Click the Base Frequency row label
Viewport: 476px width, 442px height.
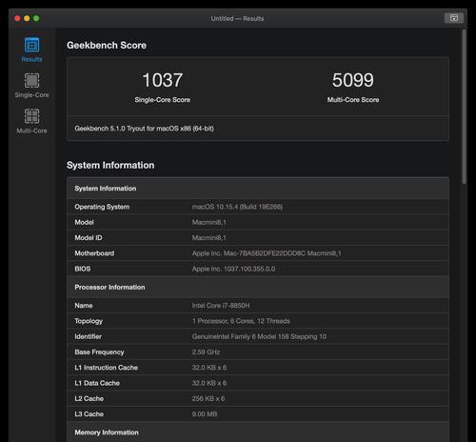pyautogui.click(x=99, y=352)
